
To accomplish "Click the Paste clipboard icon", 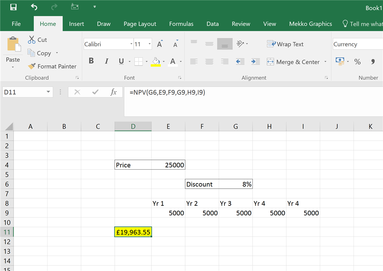I will 14,44.
